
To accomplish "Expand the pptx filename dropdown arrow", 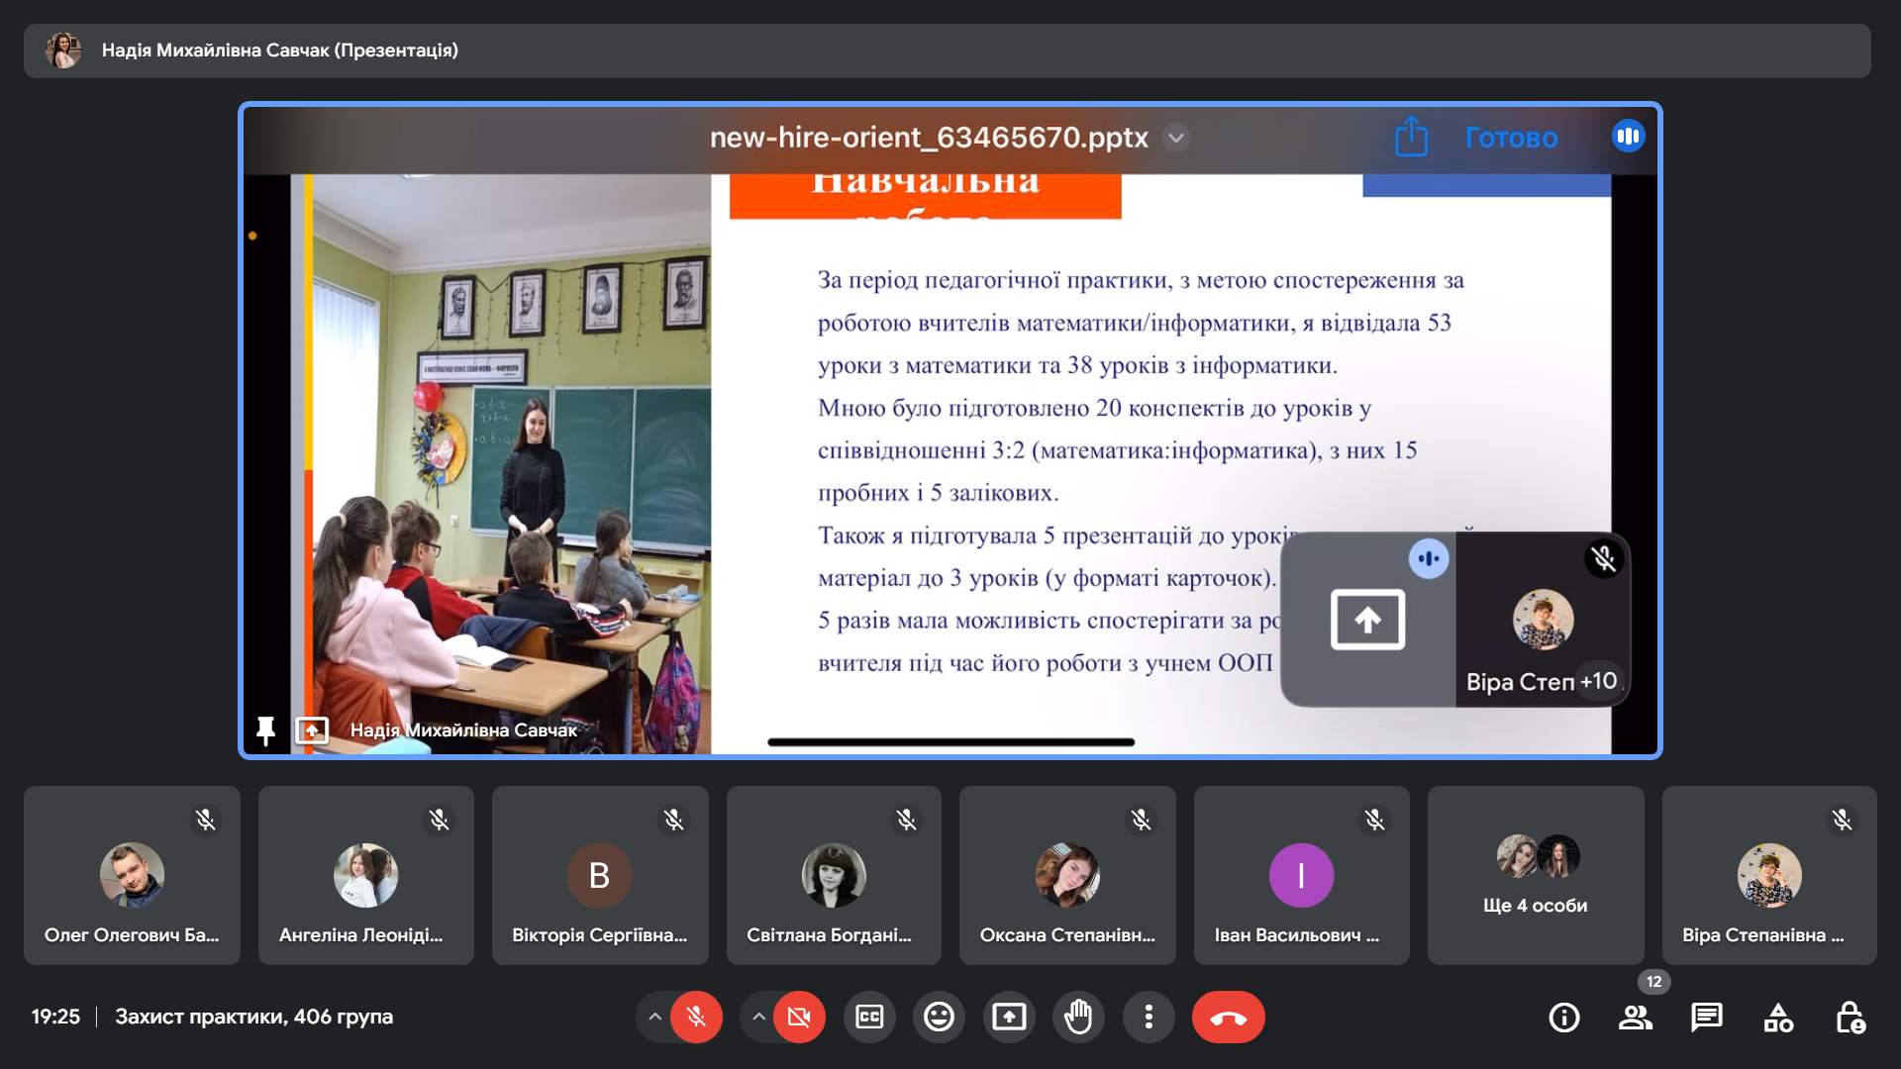I will pos(1176,138).
